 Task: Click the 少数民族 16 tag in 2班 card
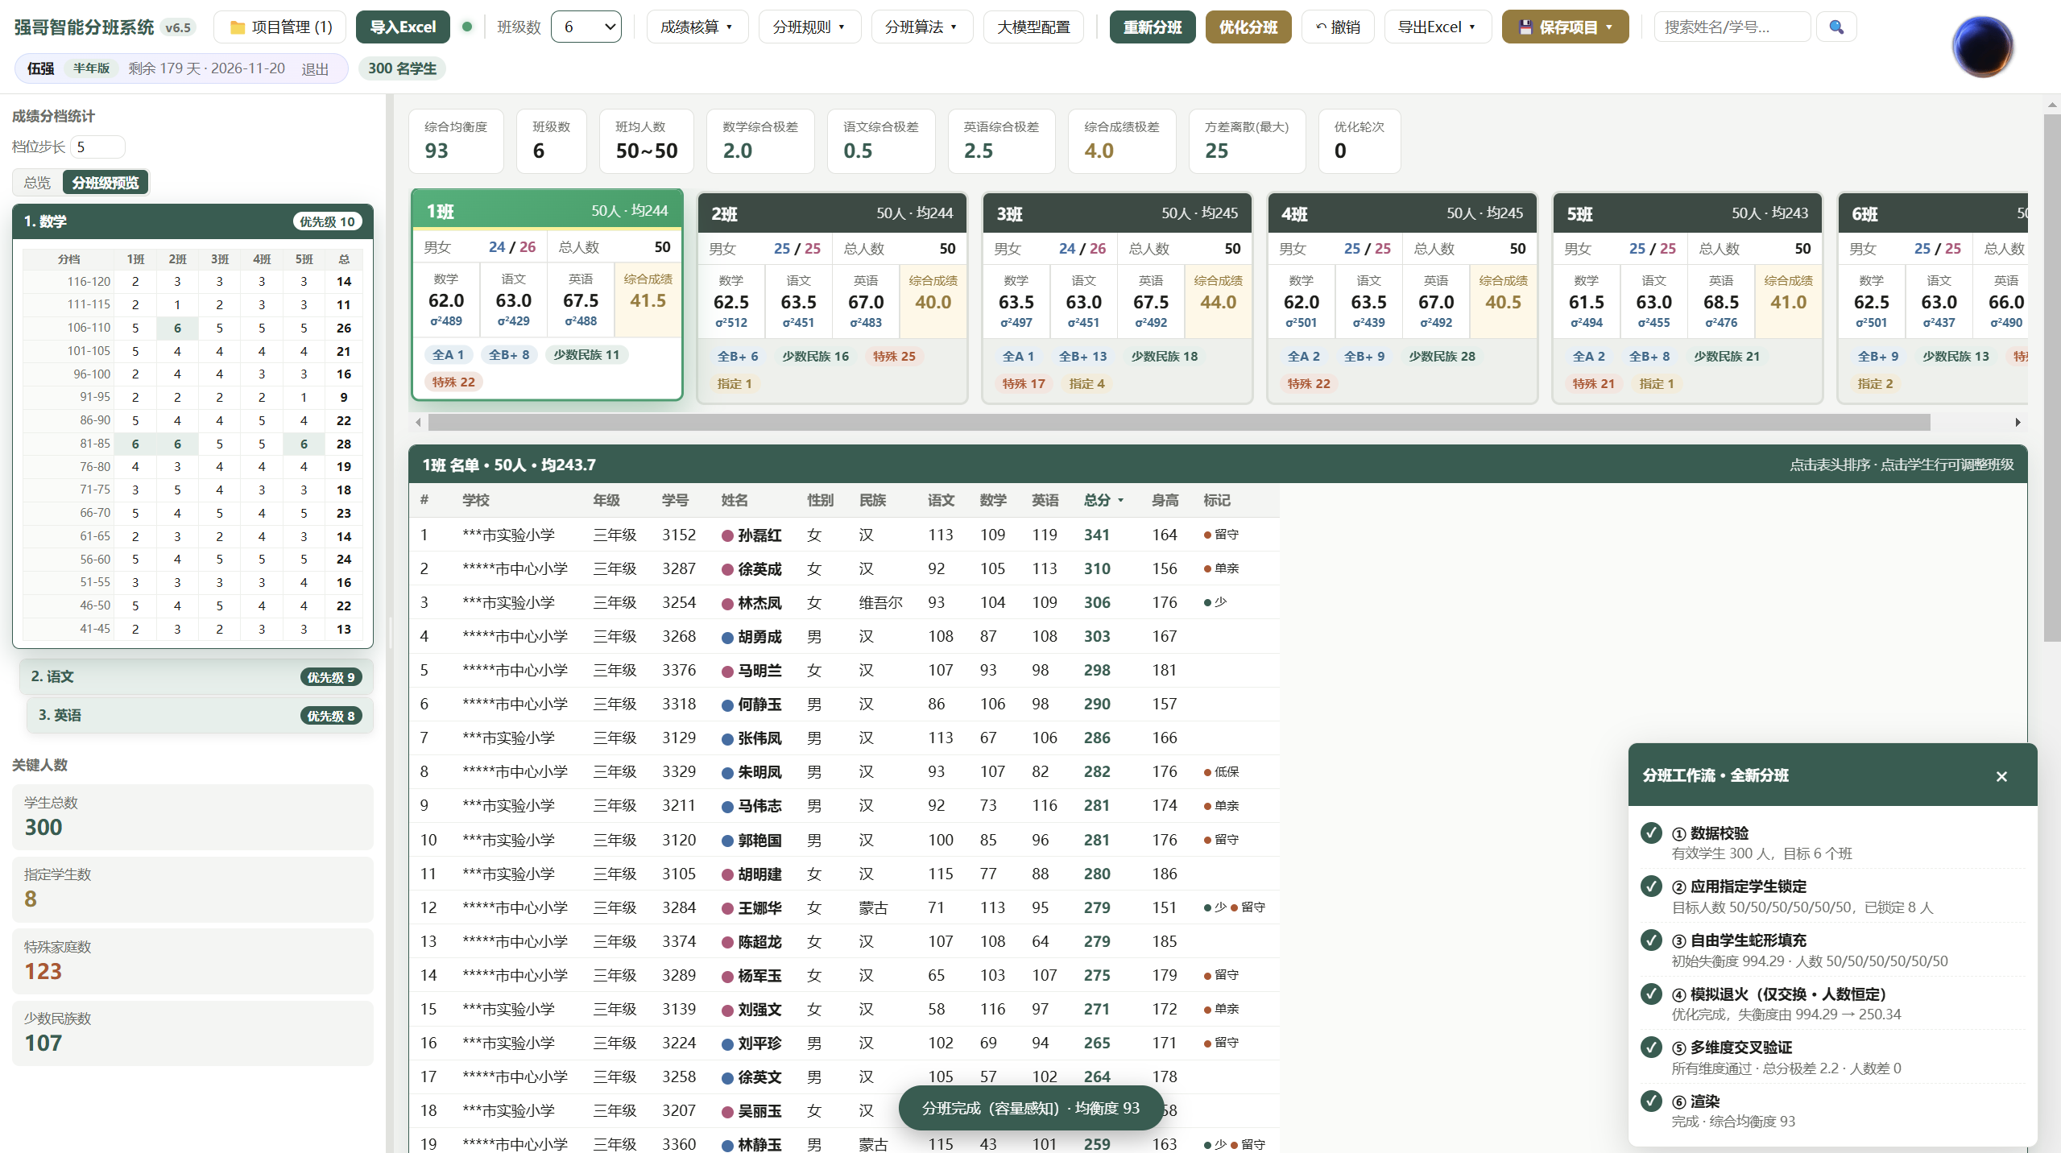(x=815, y=356)
